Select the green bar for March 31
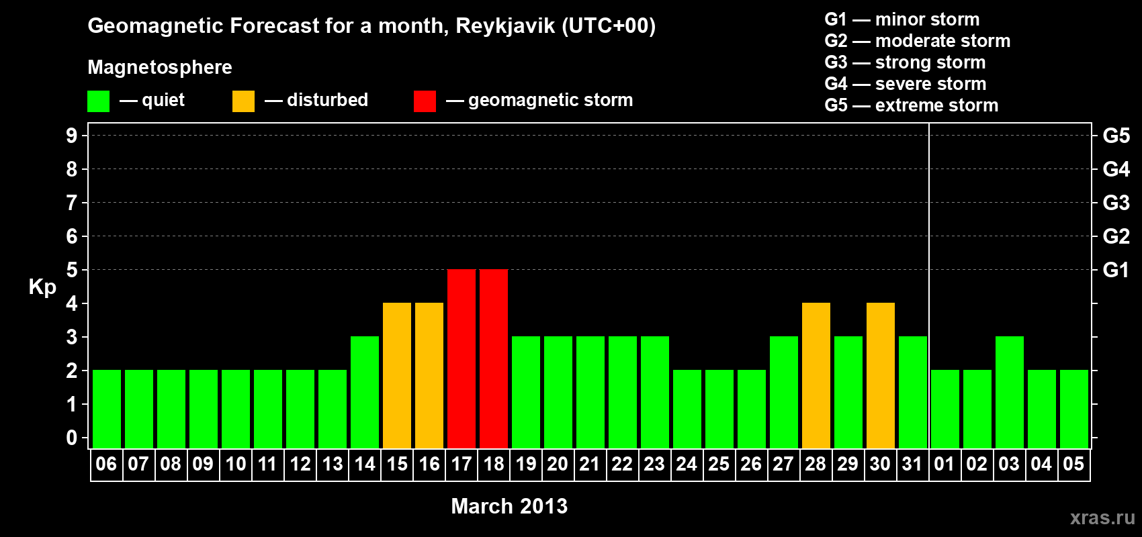 (913, 393)
